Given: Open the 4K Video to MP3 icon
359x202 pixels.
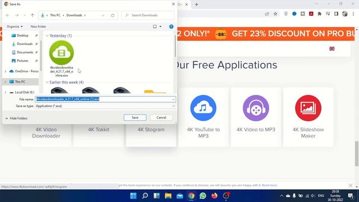Looking at the screenshot, I should (x=256, y=108).
